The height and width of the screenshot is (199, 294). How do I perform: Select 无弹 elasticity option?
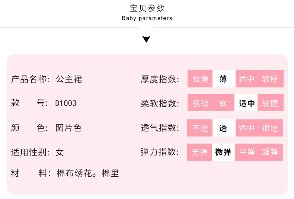pyautogui.click(x=200, y=152)
